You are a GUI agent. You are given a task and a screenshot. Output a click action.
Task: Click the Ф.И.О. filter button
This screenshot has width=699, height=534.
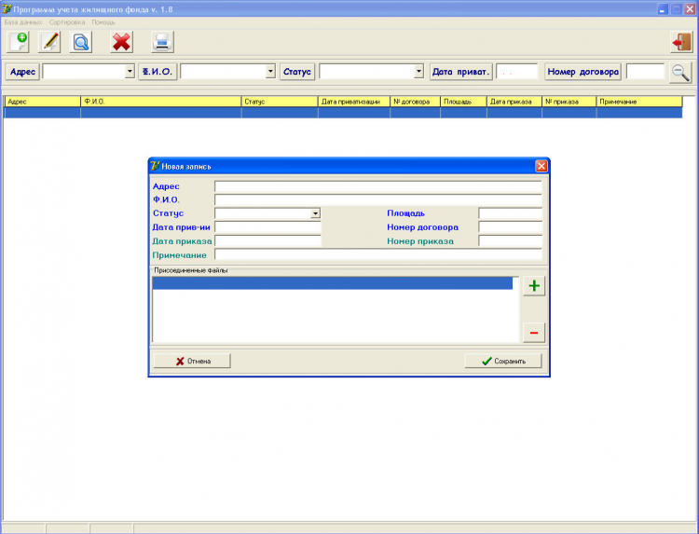click(158, 72)
